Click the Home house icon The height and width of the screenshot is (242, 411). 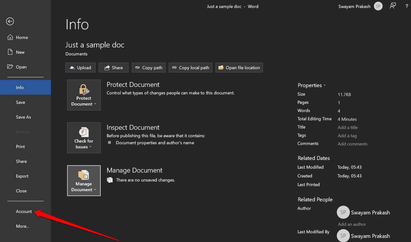(x=10, y=37)
